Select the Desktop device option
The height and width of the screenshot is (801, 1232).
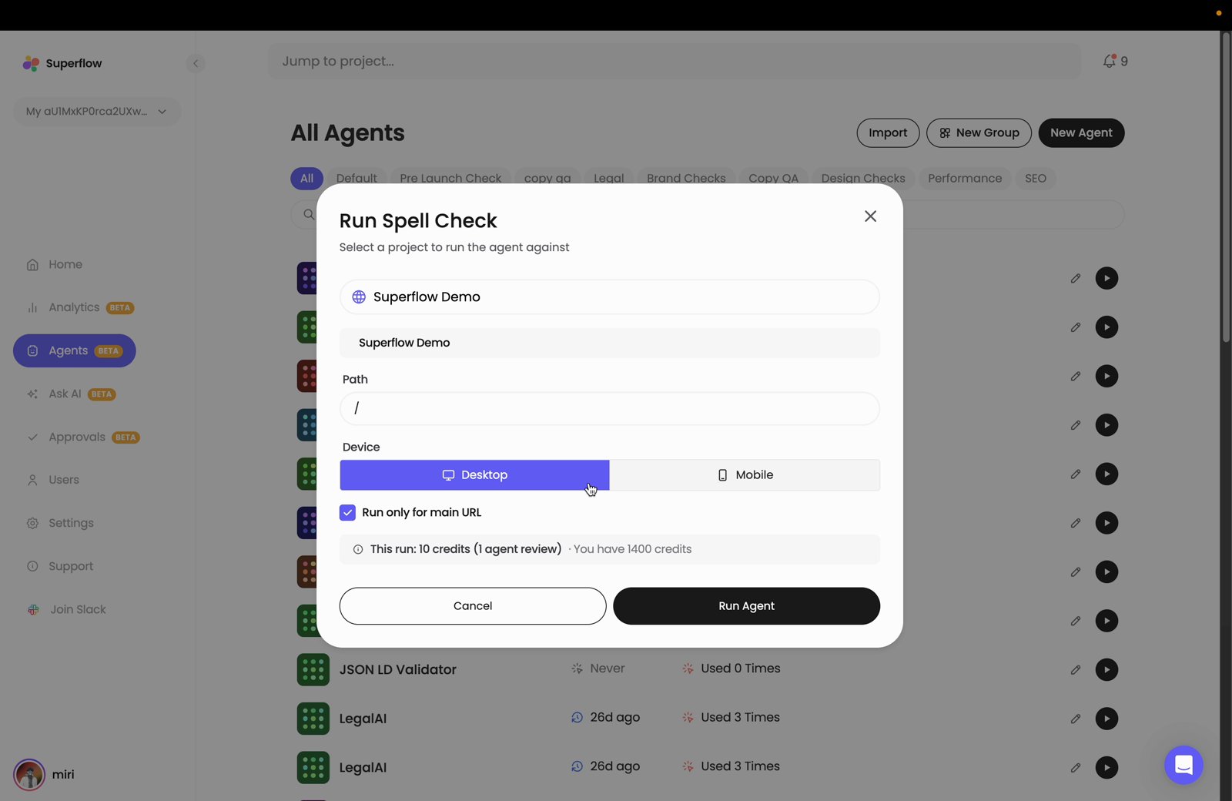point(474,475)
